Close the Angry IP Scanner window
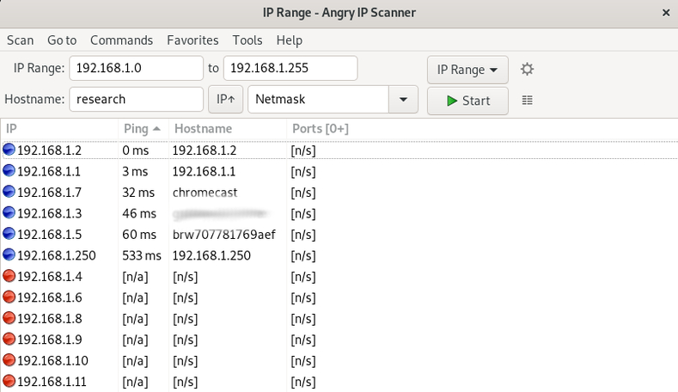This screenshot has width=678, height=392. tap(666, 13)
